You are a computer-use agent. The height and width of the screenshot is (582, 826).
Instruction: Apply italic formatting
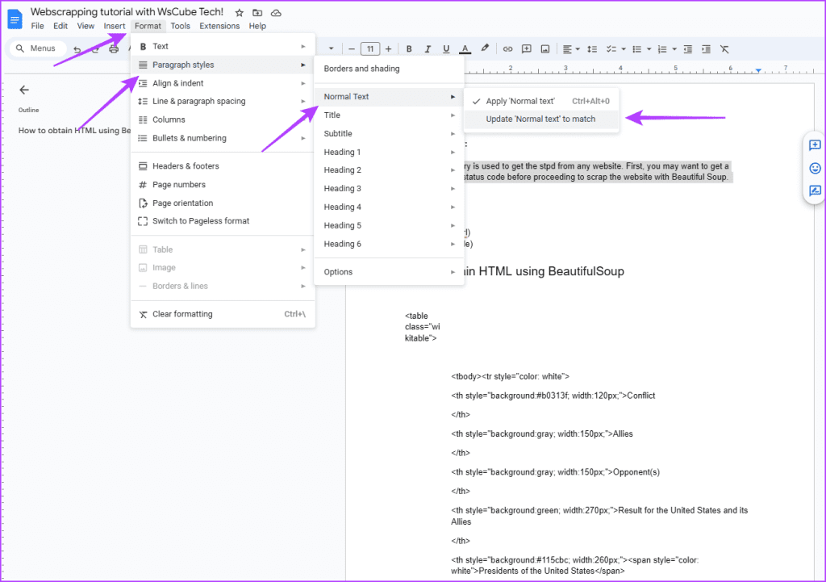[428, 48]
